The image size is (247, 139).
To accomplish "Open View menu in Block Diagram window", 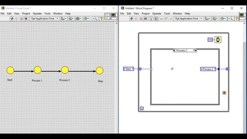I will pos(136,14).
